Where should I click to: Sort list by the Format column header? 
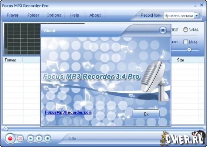coord(13,60)
